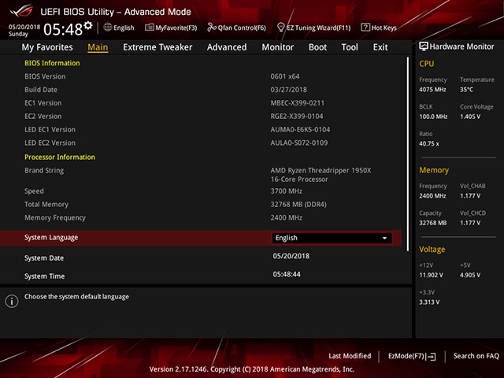This screenshot has height=378, width=504.
Task: Click the header date 05/20/2018
Action: (x=24, y=27)
